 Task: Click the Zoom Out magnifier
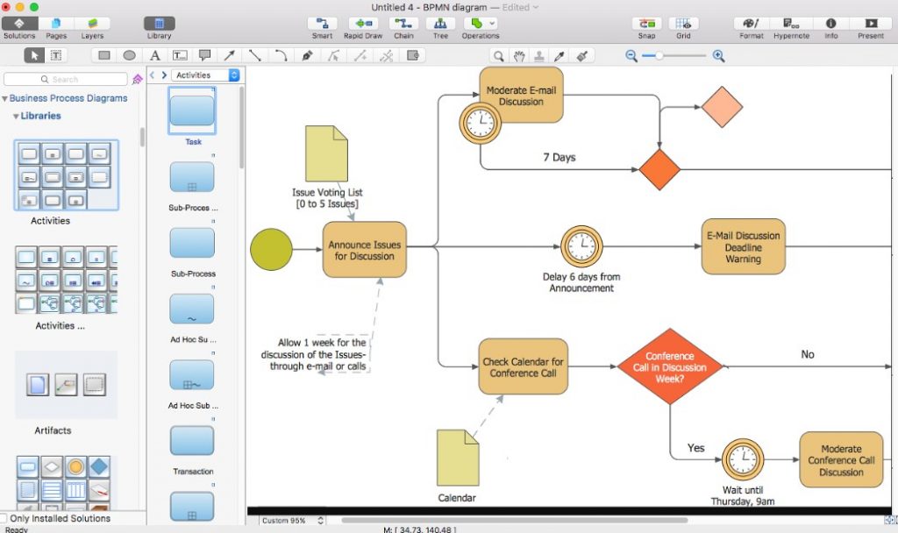(631, 56)
